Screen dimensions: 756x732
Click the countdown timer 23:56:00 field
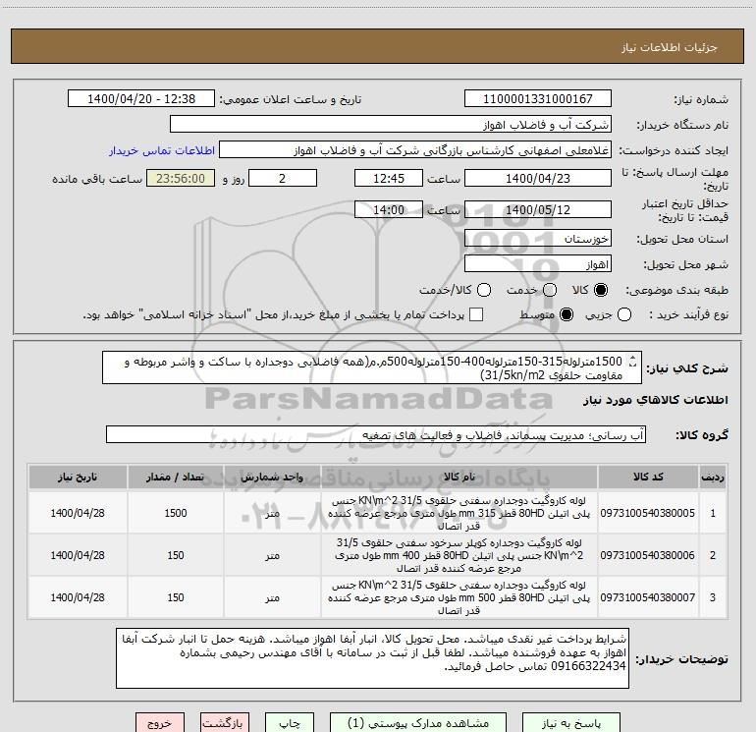pos(181,178)
